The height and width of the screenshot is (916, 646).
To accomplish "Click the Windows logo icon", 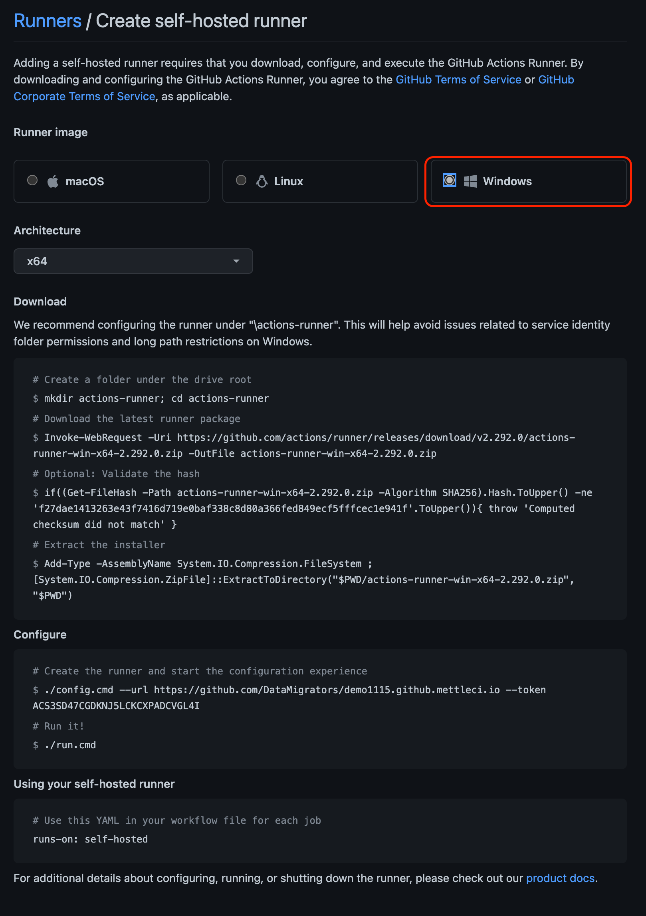I will click(470, 181).
